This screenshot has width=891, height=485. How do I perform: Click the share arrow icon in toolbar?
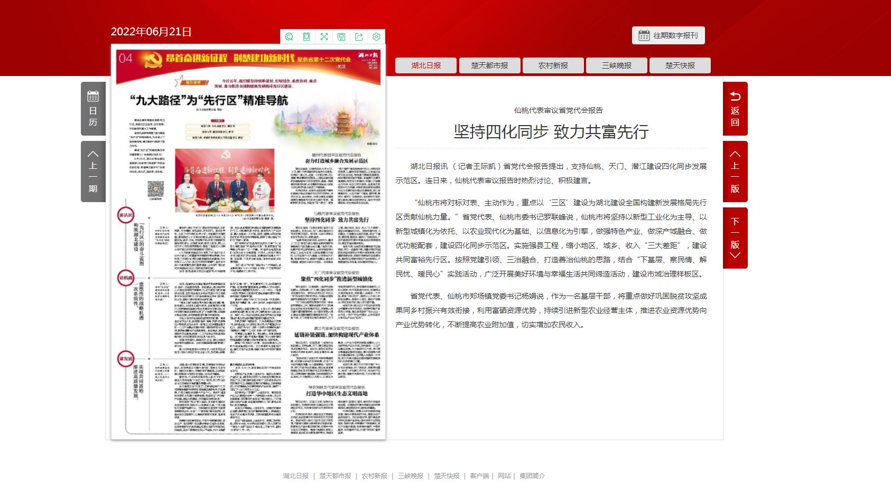point(359,36)
